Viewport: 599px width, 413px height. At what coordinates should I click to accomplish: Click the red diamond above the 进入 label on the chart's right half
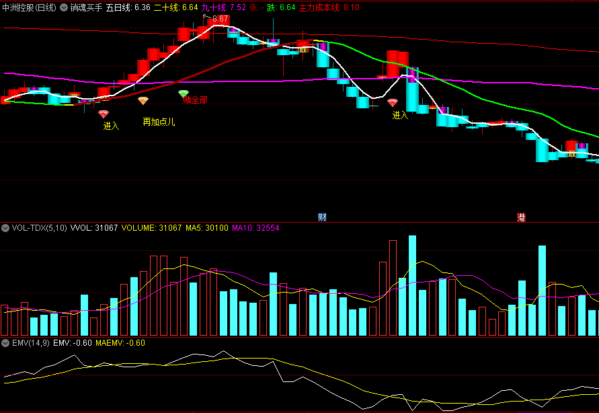click(x=393, y=103)
